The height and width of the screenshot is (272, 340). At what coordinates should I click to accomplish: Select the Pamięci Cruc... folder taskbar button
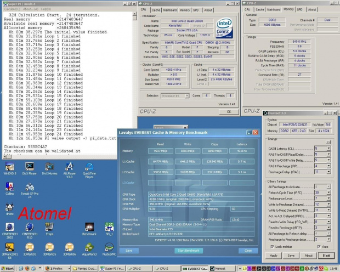coord(85,269)
